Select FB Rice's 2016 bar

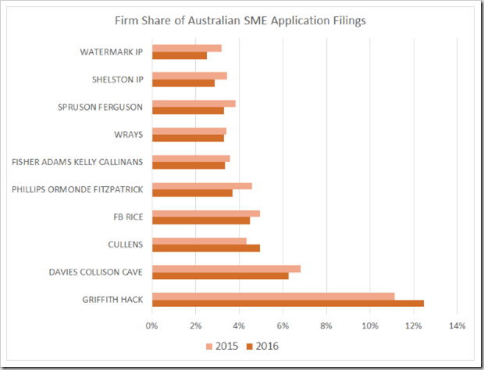(x=201, y=220)
